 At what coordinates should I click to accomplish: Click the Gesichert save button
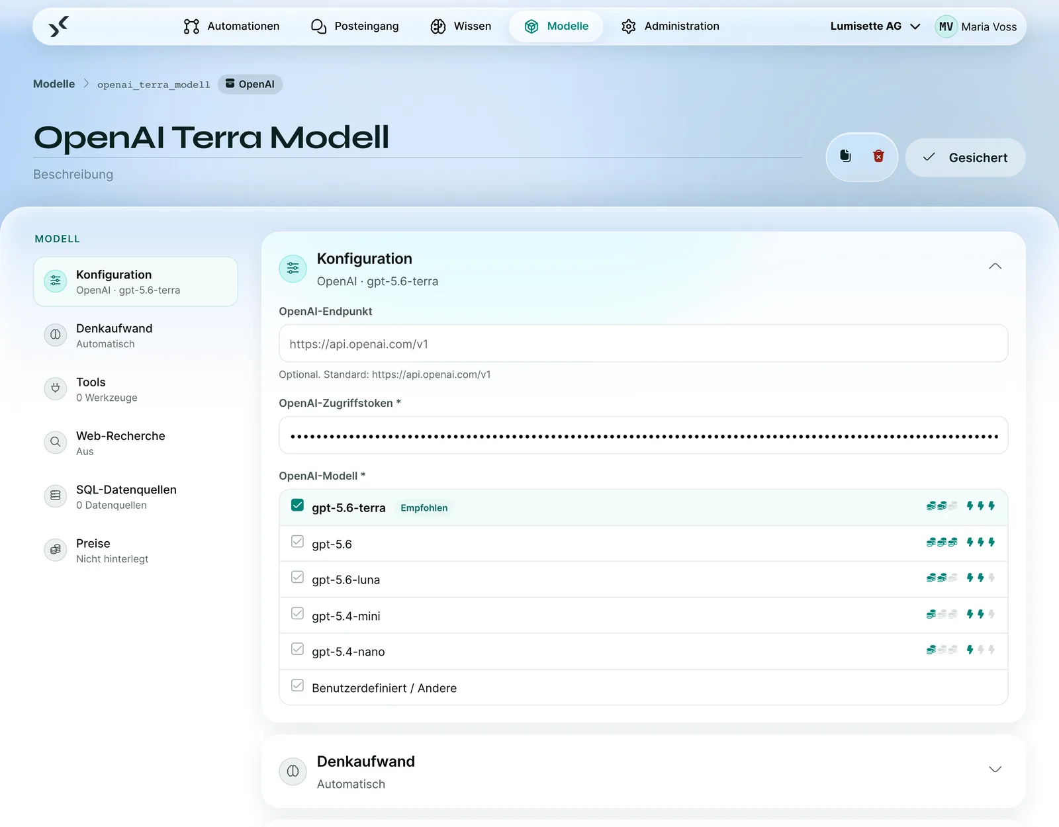pyautogui.click(x=965, y=157)
